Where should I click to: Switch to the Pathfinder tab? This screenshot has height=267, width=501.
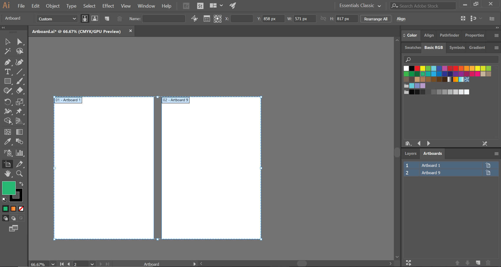click(449, 35)
